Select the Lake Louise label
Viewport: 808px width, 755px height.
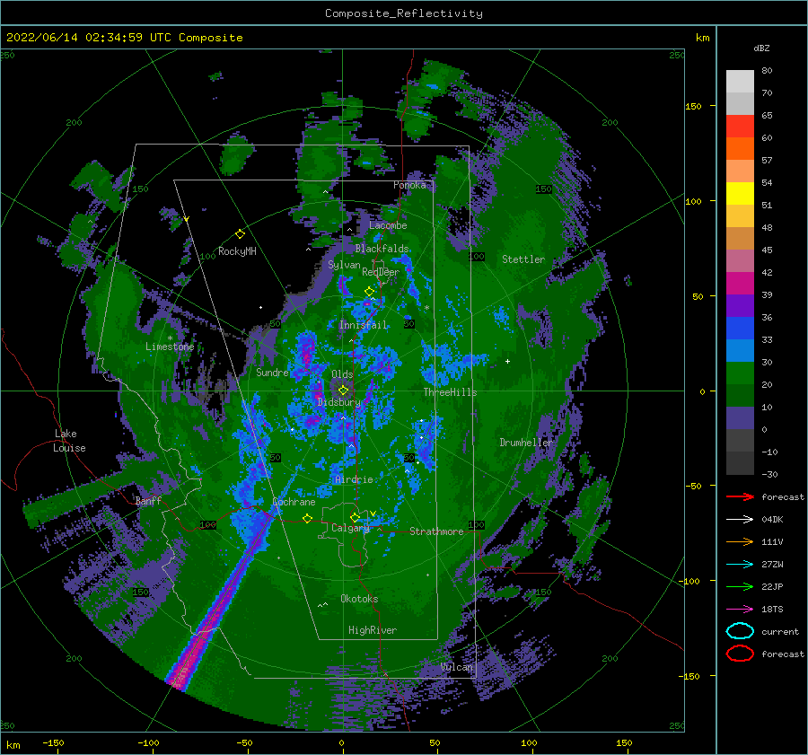pyautogui.click(x=69, y=441)
